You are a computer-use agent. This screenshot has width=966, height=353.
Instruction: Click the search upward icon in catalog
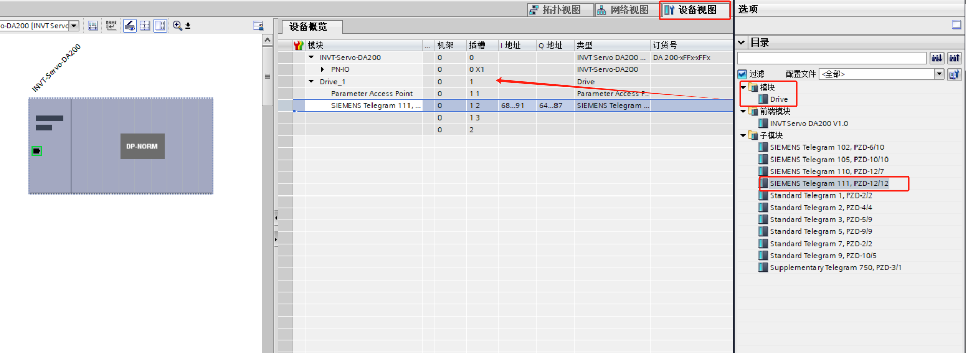955,58
